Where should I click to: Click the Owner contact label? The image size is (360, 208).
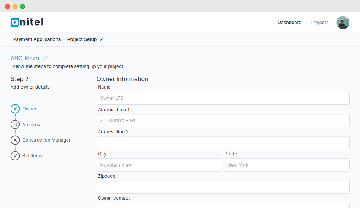114,198
